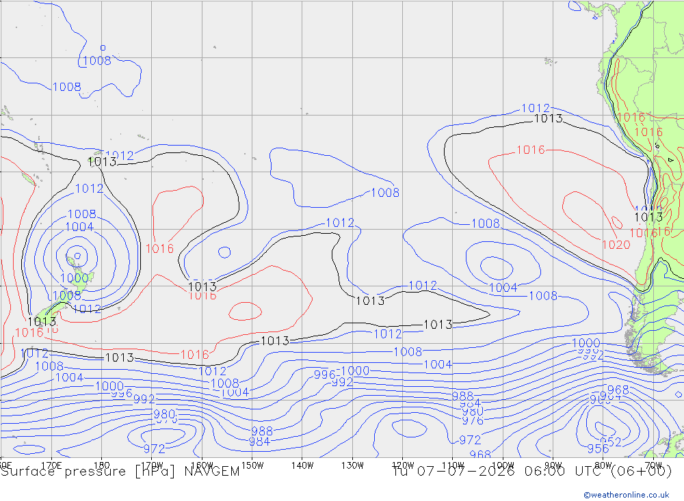Screen dimensions: 684x501
Task: Click the 1008 label inside top-left closed contour
Action: (97, 61)
